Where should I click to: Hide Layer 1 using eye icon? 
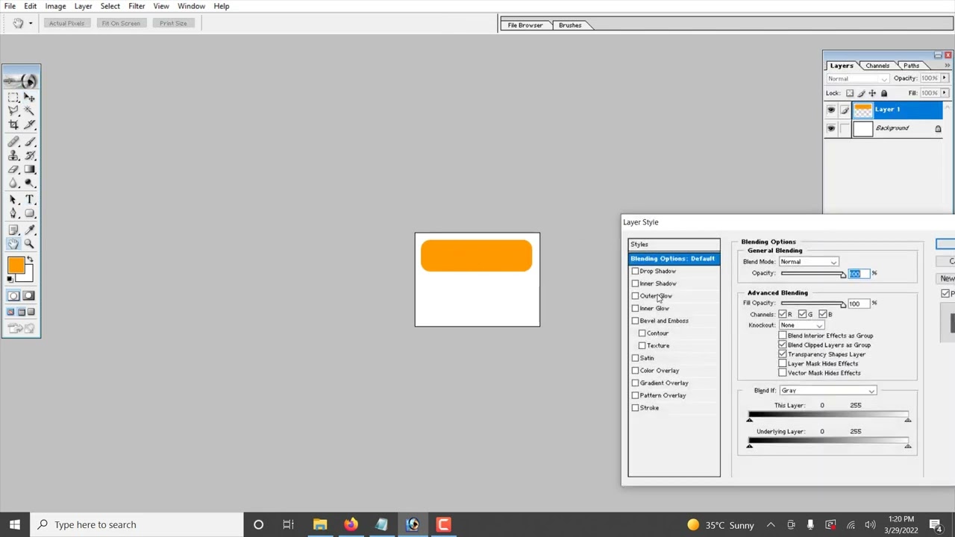[x=831, y=110]
